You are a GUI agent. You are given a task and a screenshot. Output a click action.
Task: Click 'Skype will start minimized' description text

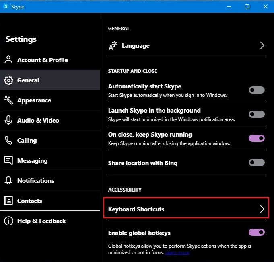coord(171,119)
